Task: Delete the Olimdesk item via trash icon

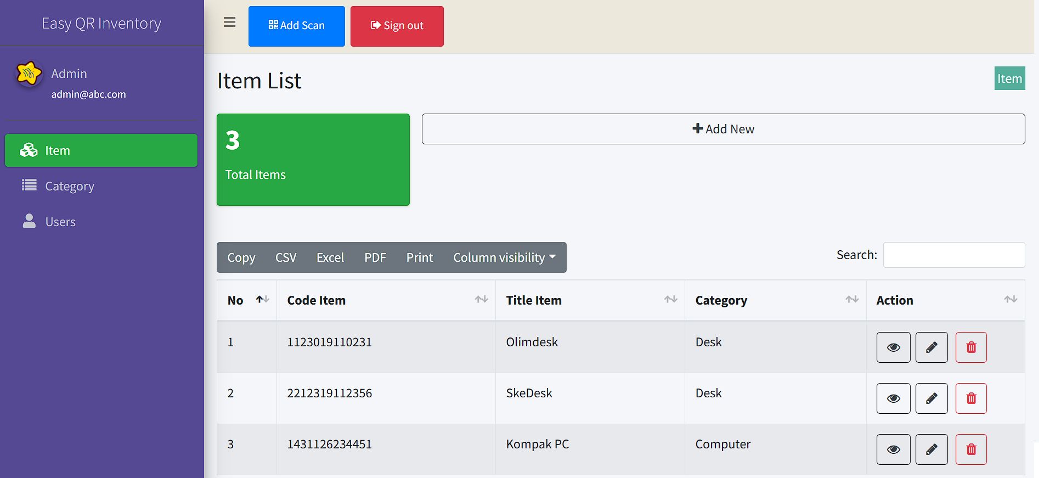Action: pos(970,347)
